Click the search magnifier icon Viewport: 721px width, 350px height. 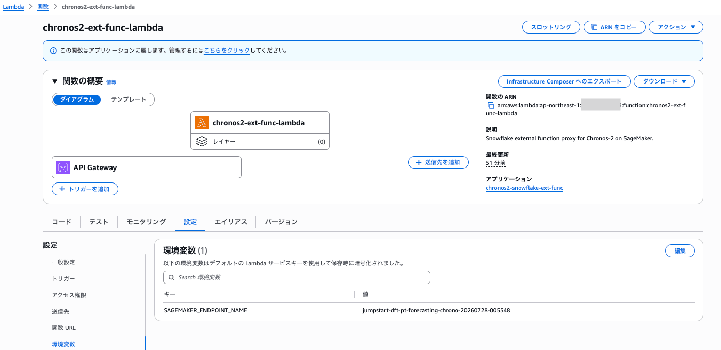(171, 277)
